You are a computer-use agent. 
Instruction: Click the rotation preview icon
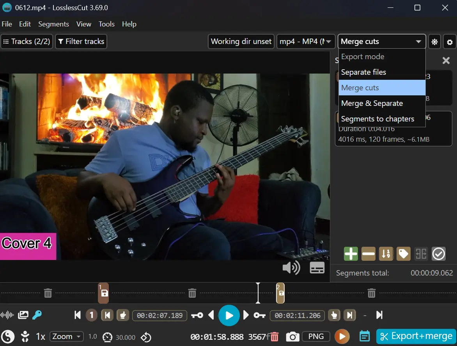pyautogui.click(x=146, y=337)
